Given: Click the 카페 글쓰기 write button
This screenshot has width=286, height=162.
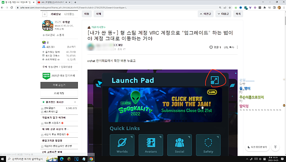Looking at the screenshot, I should [59, 85].
